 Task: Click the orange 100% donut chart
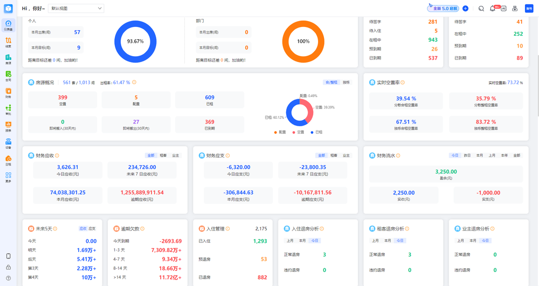coord(303,42)
